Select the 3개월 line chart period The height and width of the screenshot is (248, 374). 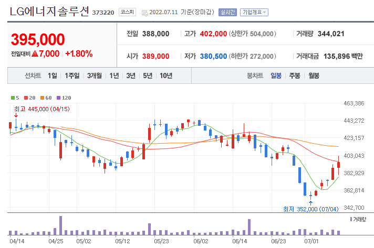(95, 76)
